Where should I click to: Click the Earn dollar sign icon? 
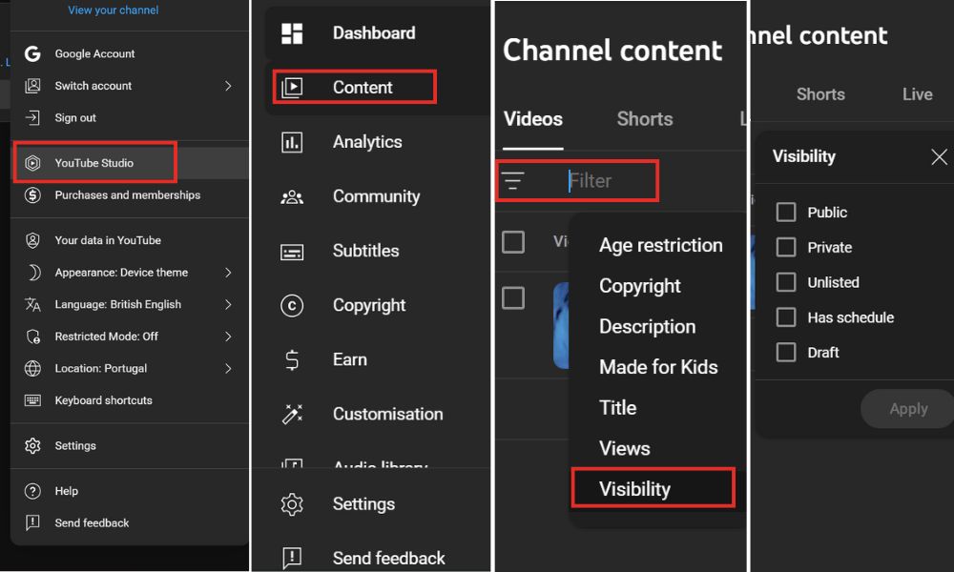(292, 359)
